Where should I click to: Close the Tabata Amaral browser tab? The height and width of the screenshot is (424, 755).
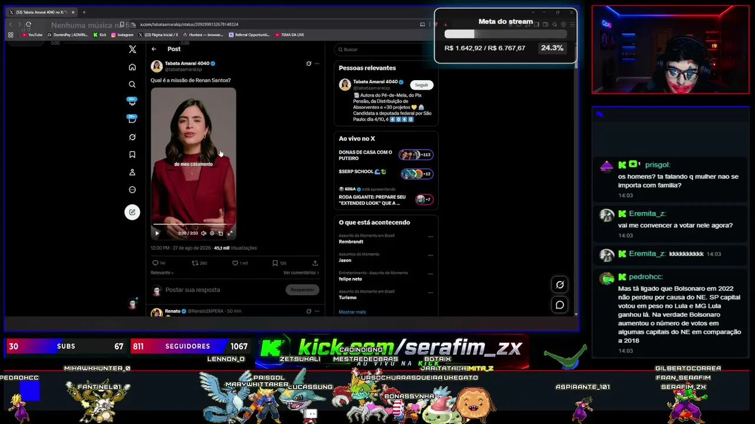click(73, 12)
